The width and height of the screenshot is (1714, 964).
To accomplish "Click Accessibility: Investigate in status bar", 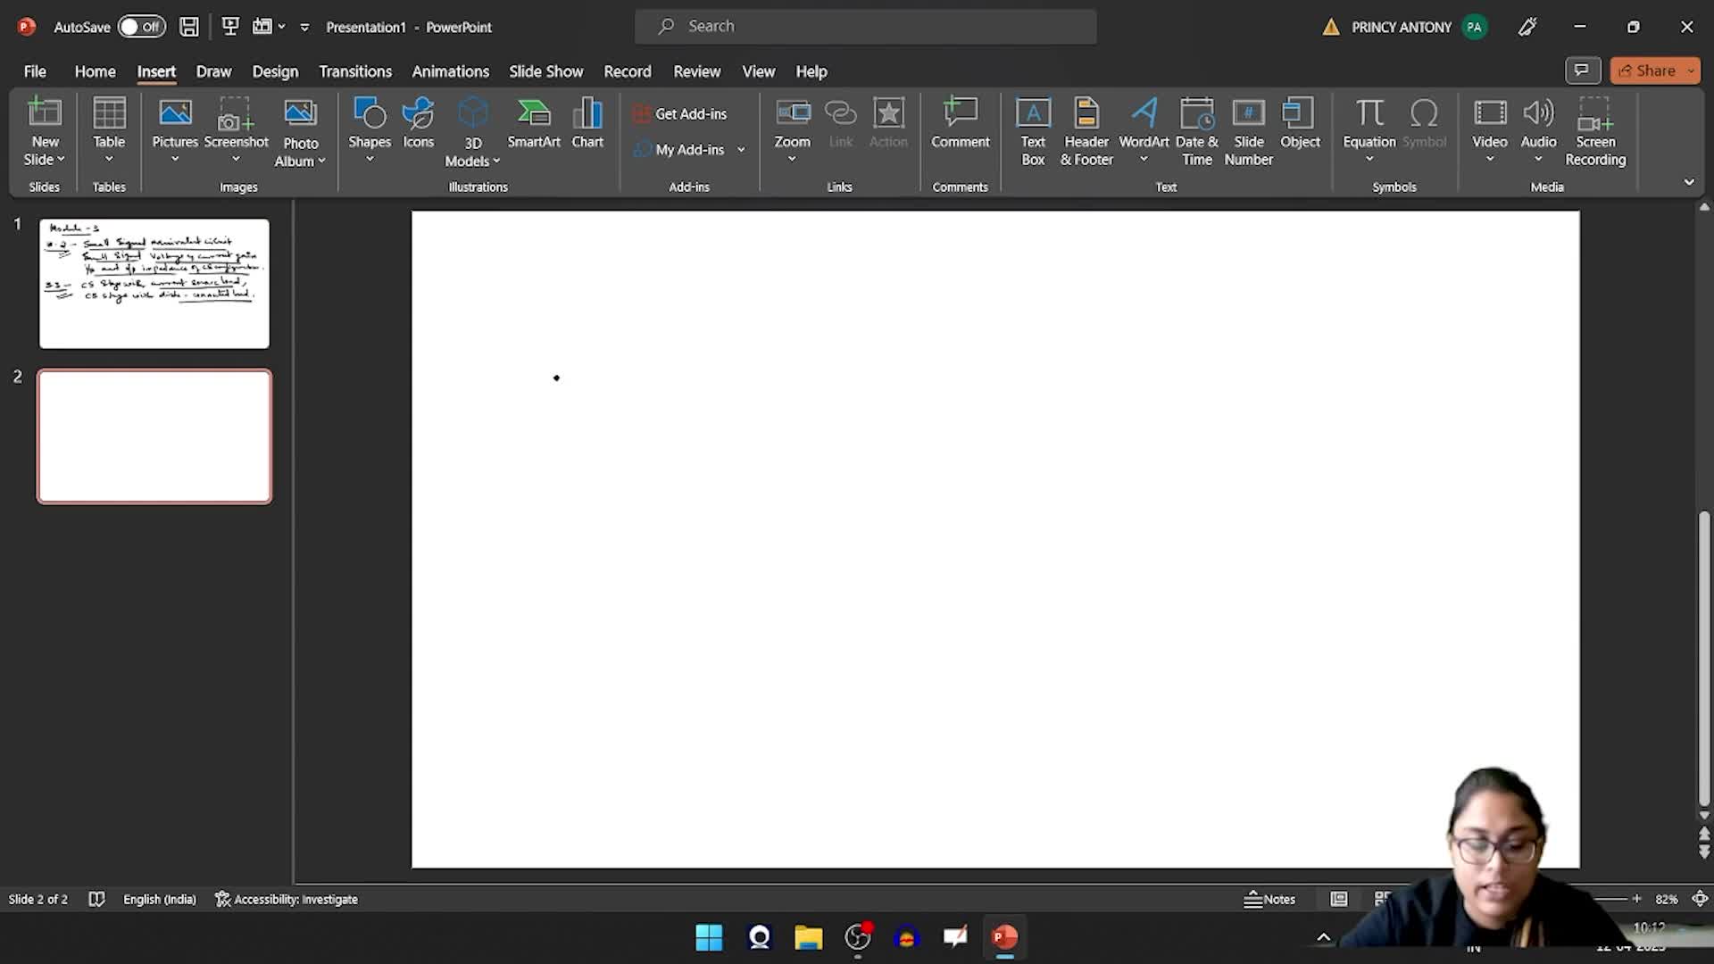I will coord(287,899).
